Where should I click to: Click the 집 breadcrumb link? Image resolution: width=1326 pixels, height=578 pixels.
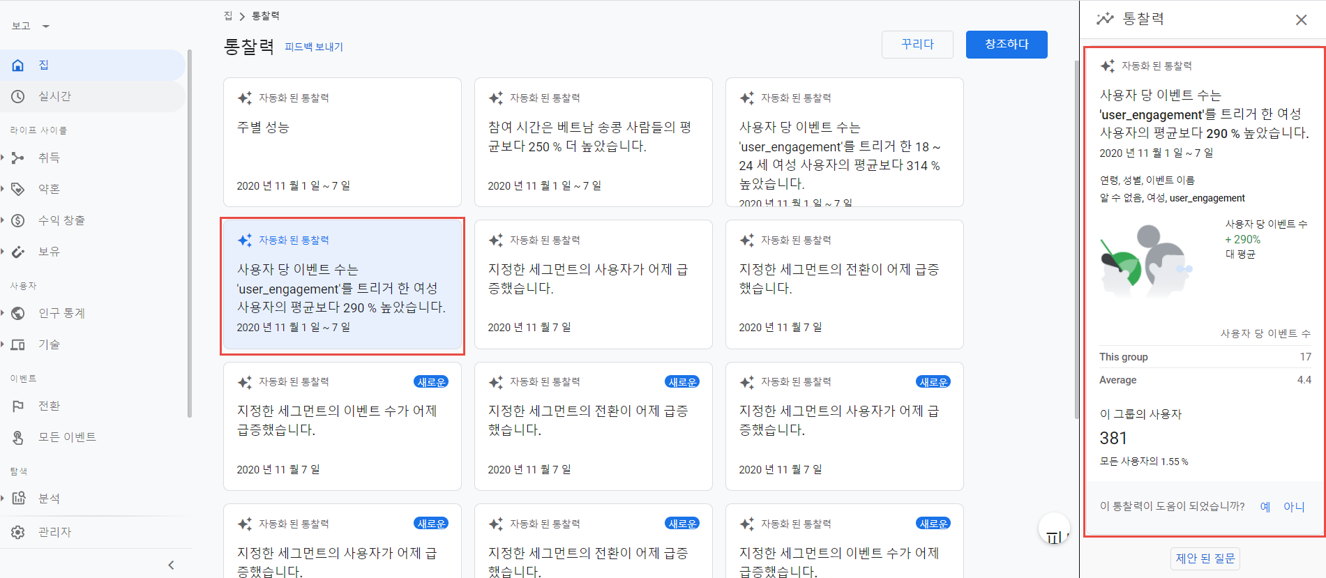click(228, 15)
